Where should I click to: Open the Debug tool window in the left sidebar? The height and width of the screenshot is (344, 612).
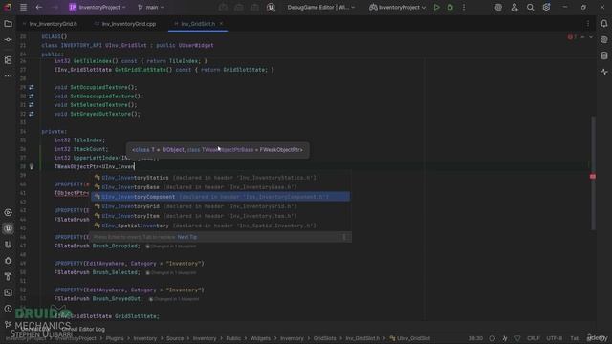pyautogui.click(x=8, y=261)
